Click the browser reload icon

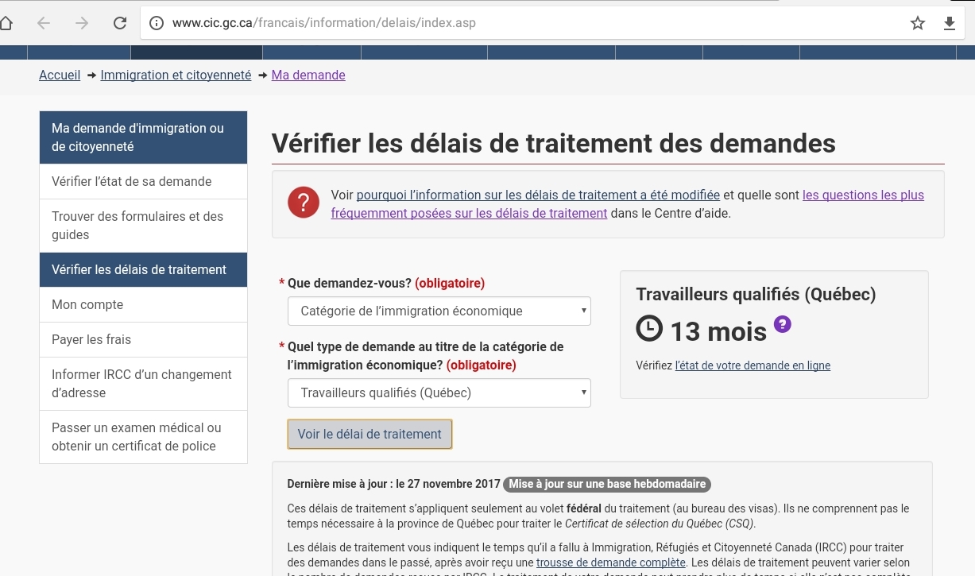pyautogui.click(x=120, y=23)
